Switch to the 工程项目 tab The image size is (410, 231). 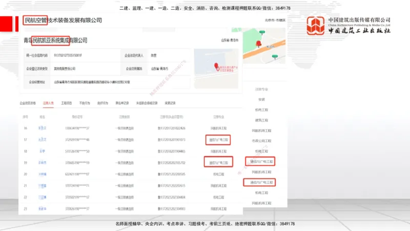coord(67,103)
